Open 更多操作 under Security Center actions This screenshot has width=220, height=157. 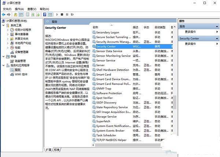pos(190,44)
